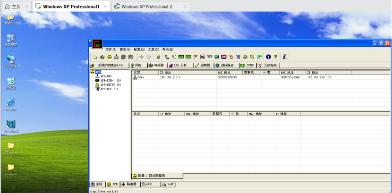Image resolution: width=392 pixels, height=193 pixels.
Task: Open the 工具 menu
Action: click(153, 50)
